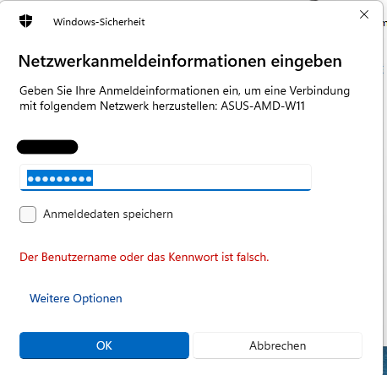Click the redacted username label
Screen dimensions: 387x375
pos(47,147)
